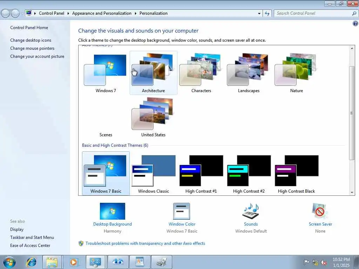
Task: Click the muted volume tray icon
Action: click(324, 262)
